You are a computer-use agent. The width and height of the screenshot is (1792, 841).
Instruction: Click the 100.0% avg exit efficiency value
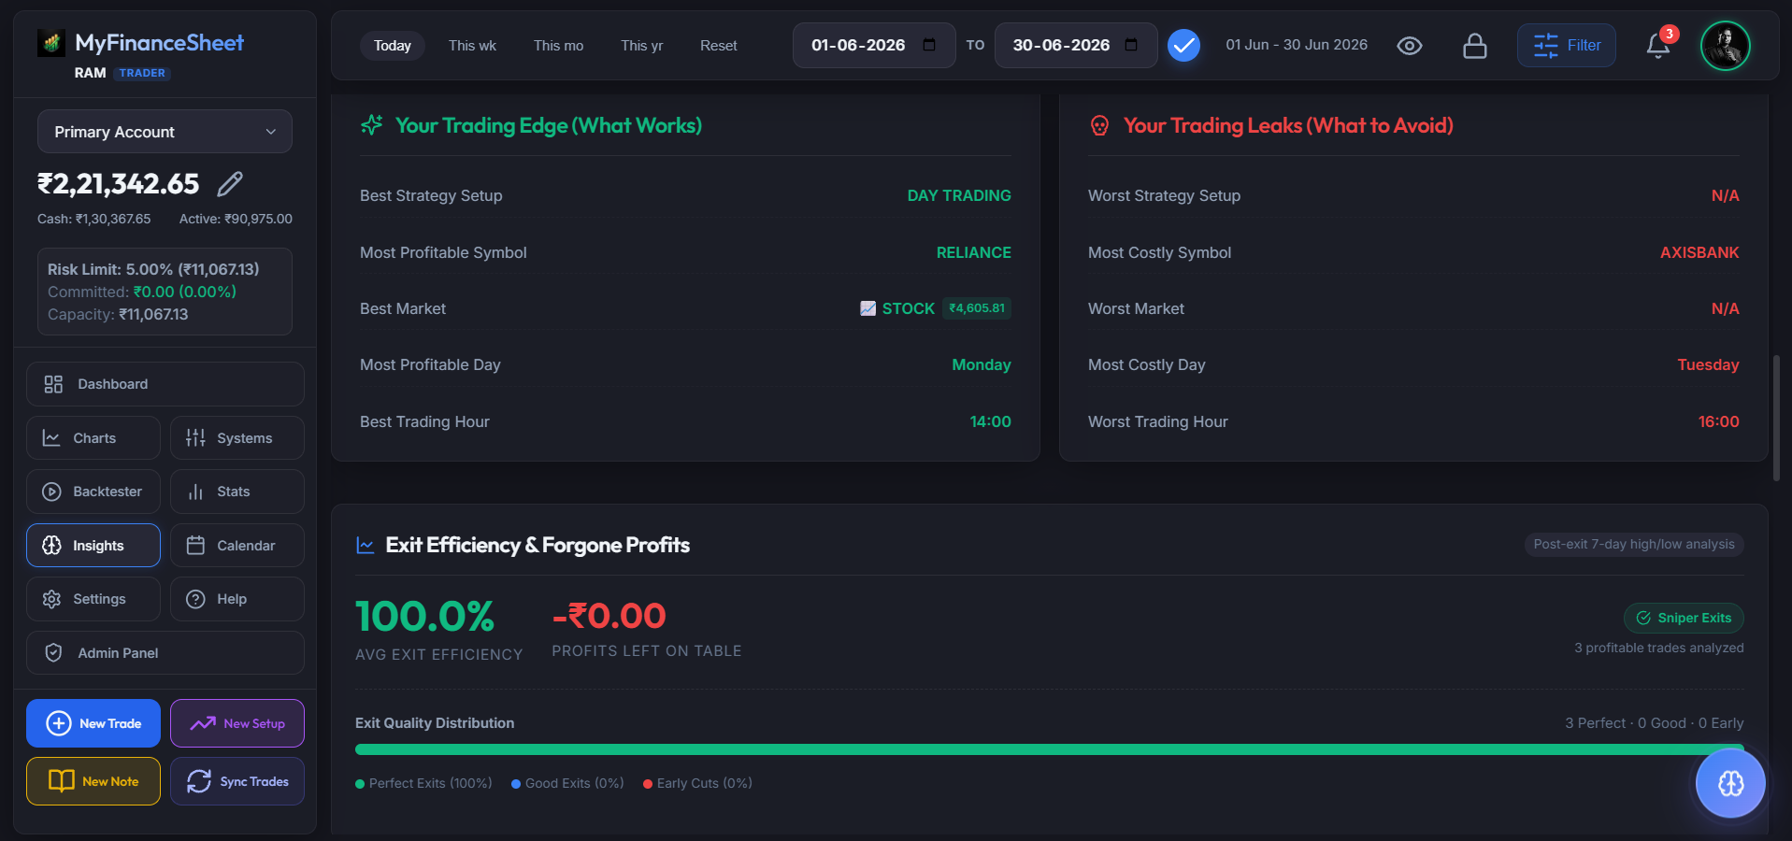[x=424, y=617]
